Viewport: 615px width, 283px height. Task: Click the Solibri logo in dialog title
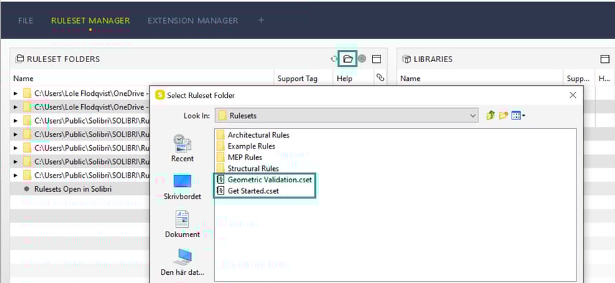(x=159, y=95)
